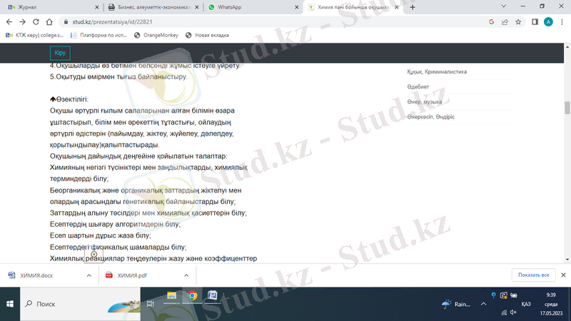Screen dimensions: 571x321
Task: Click the scrollbar up arrow
Action: [567, 47]
